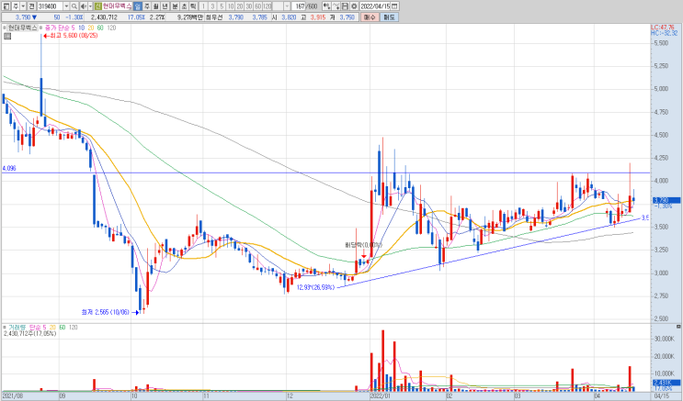
Task: Choose the 20 interval button
Action: pos(240,6)
